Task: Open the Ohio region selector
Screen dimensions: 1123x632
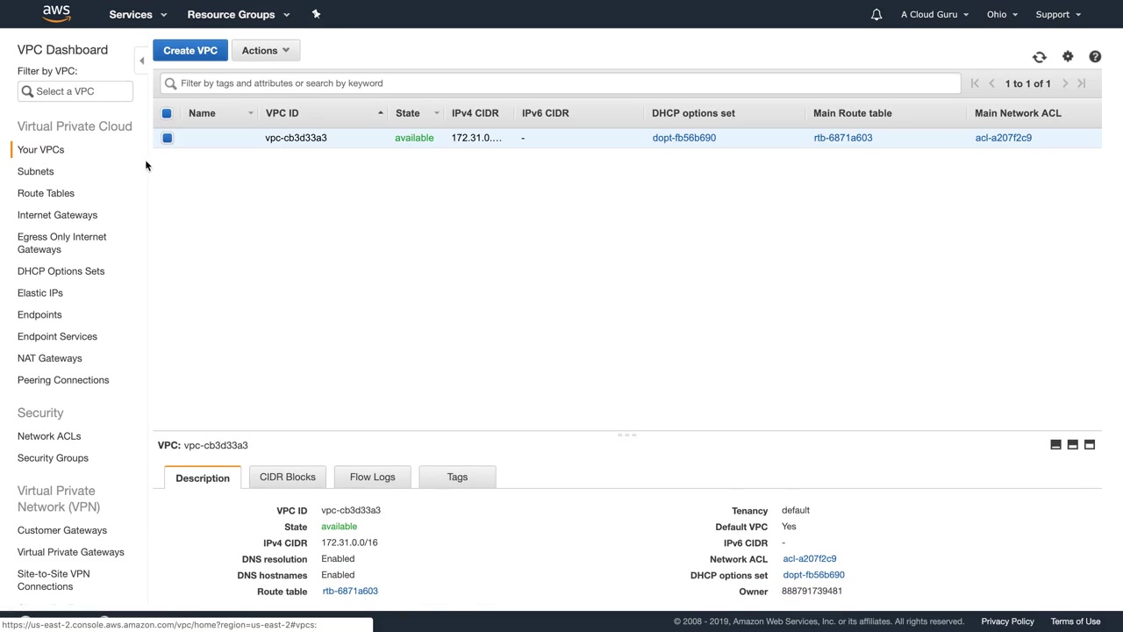Action: click(1002, 14)
